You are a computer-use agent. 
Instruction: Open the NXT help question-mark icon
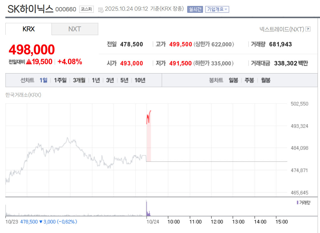(x=308, y=29)
